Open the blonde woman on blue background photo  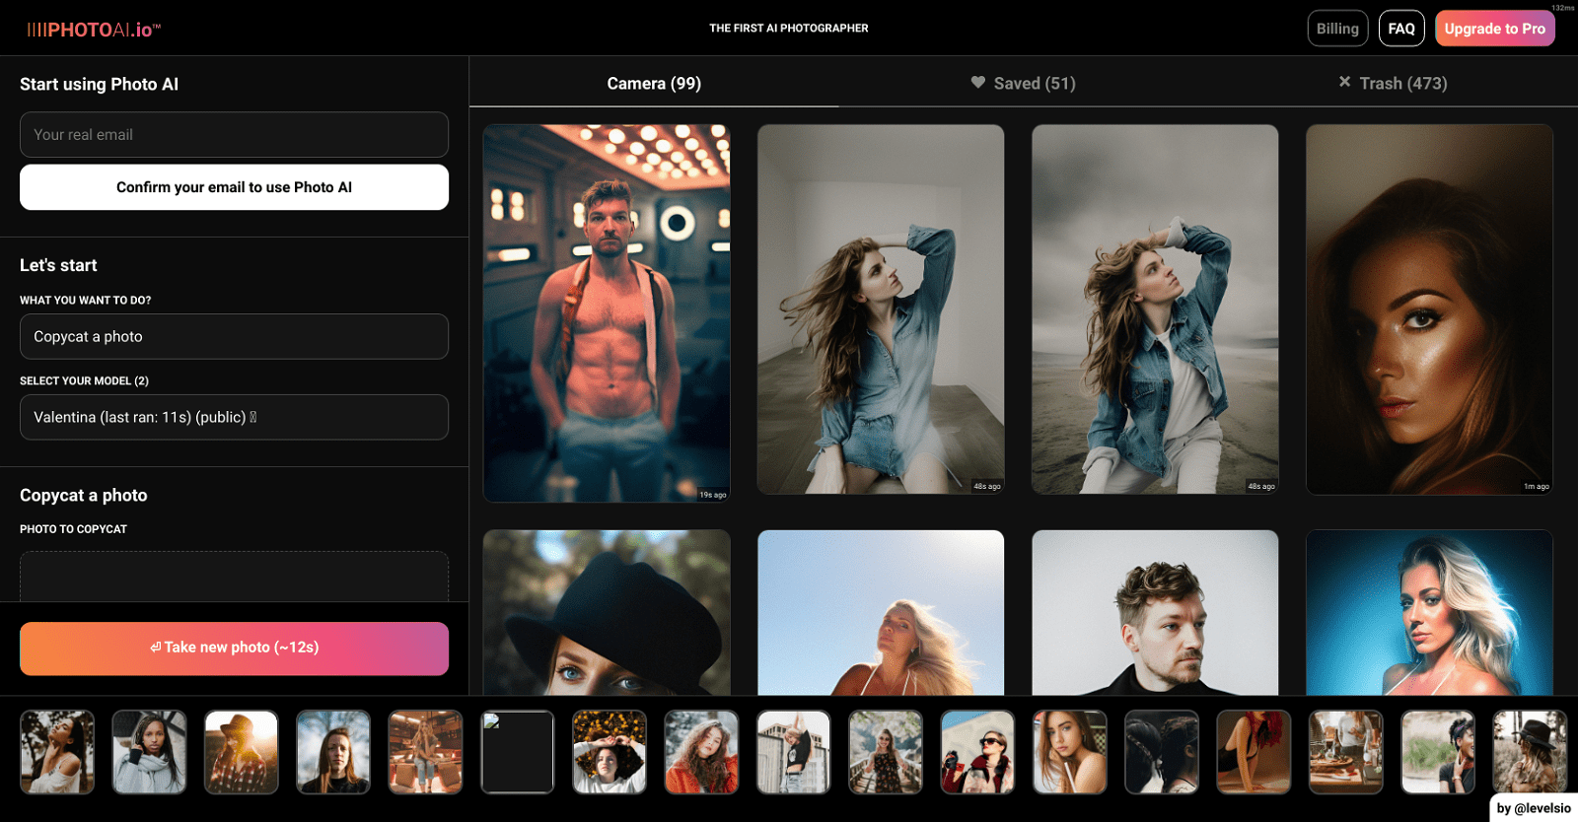point(1429,613)
